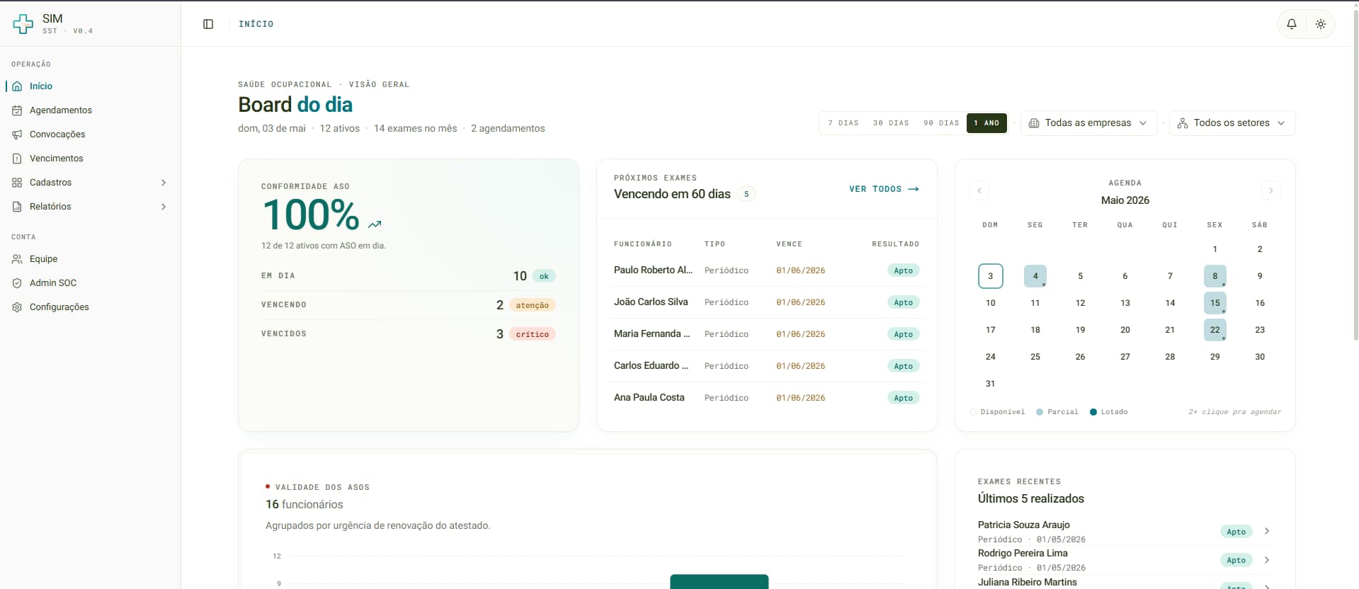Screen dimensions: 1359x589
Task: Open Patricia Souza Araujo exam chevron
Action: point(1267,531)
